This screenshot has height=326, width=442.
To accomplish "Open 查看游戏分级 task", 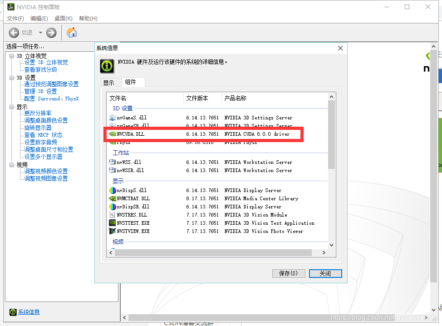I will pyautogui.click(x=40, y=69).
